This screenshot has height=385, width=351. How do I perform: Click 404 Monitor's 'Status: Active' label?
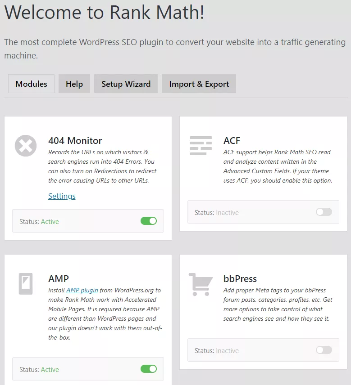coord(39,222)
